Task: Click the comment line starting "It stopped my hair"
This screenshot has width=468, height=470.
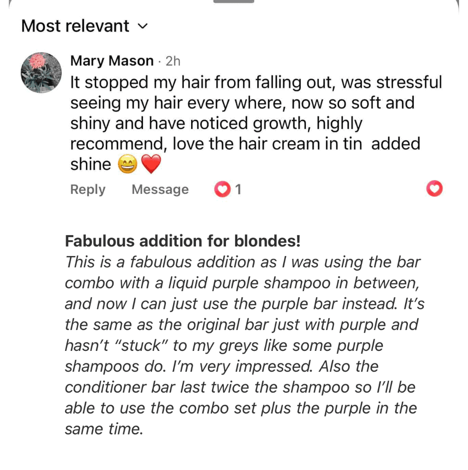Action: (x=256, y=82)
